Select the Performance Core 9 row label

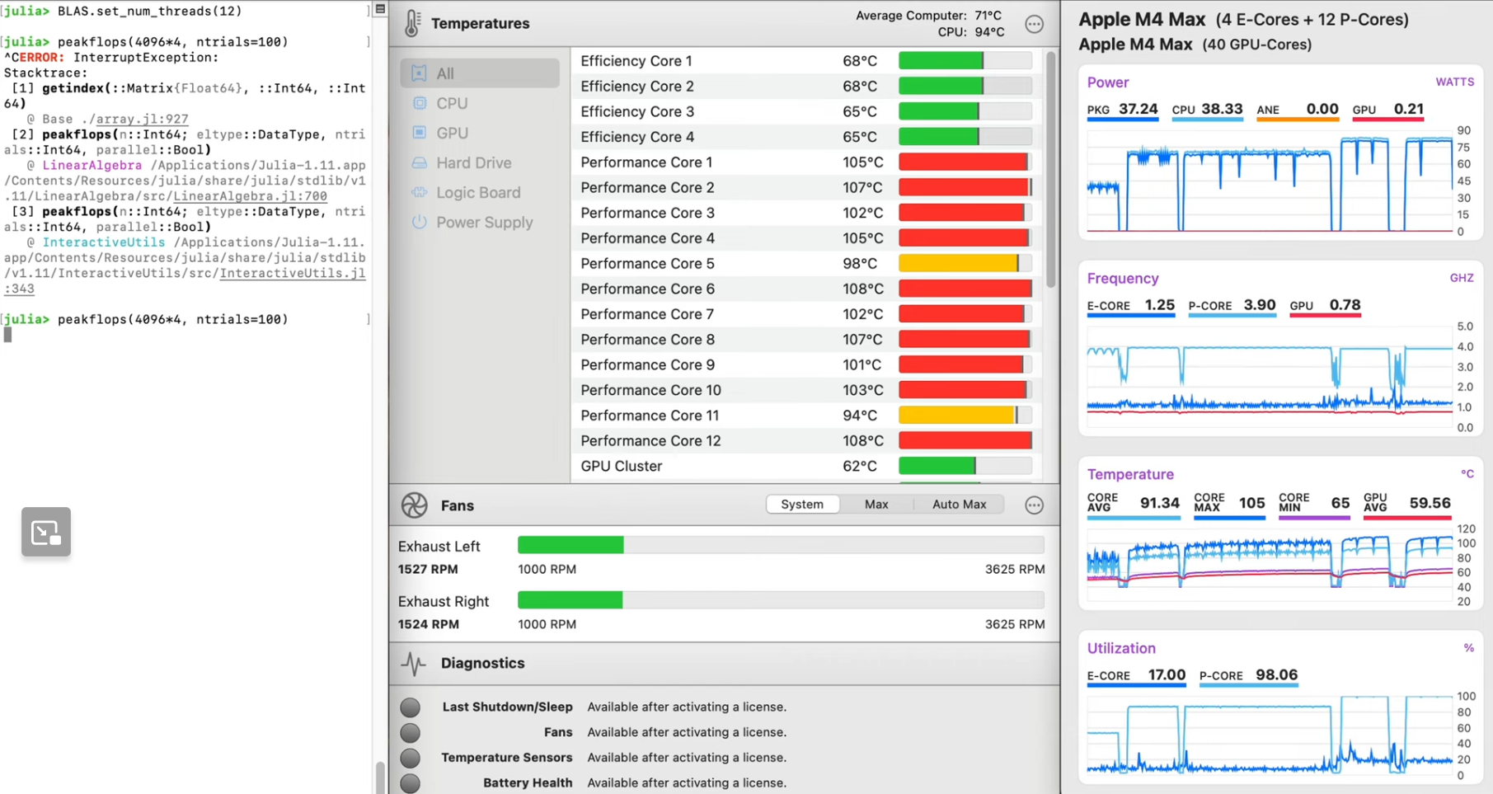(x=647, y=365)
